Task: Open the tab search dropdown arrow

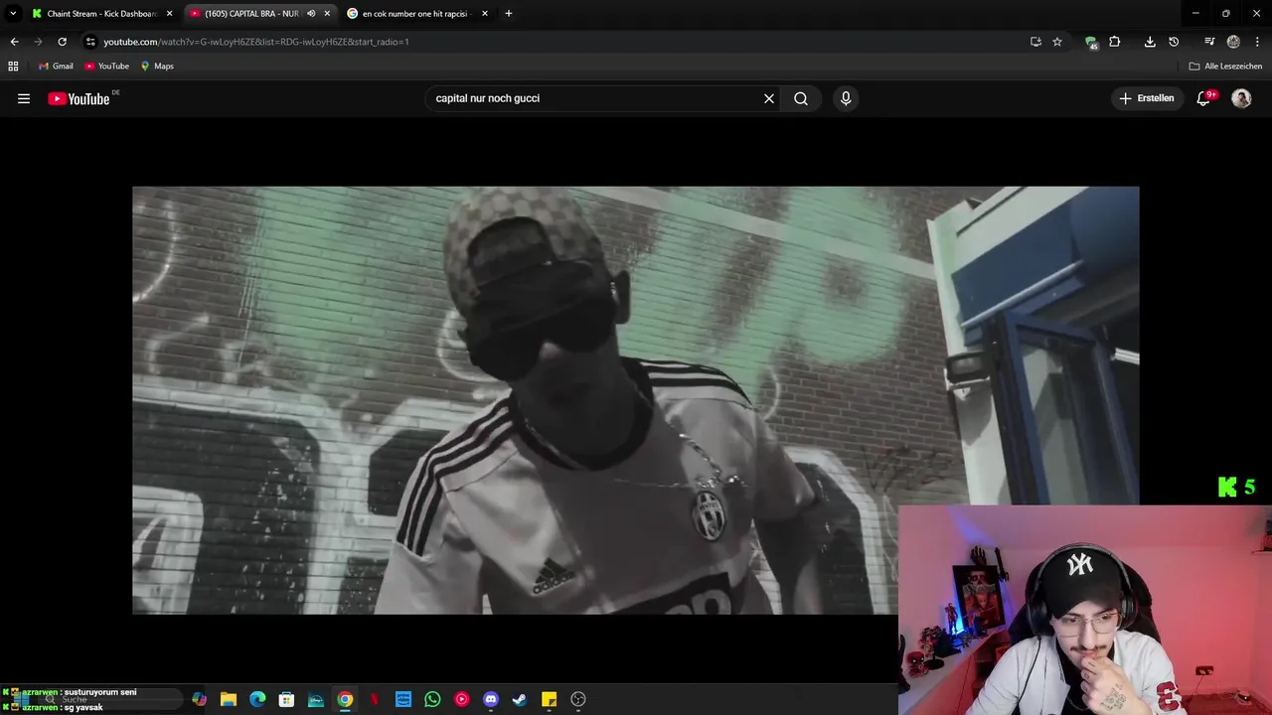Action: coord(13,14)
